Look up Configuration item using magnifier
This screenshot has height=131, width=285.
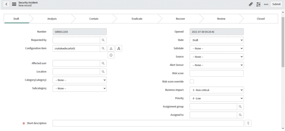tap(103, 48)
